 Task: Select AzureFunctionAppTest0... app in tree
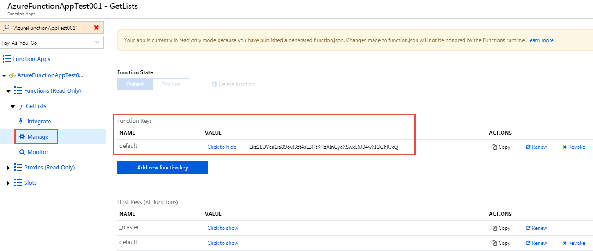point(50,75)
